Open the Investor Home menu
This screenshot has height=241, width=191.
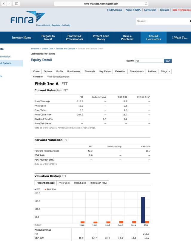tap(21, 37)
